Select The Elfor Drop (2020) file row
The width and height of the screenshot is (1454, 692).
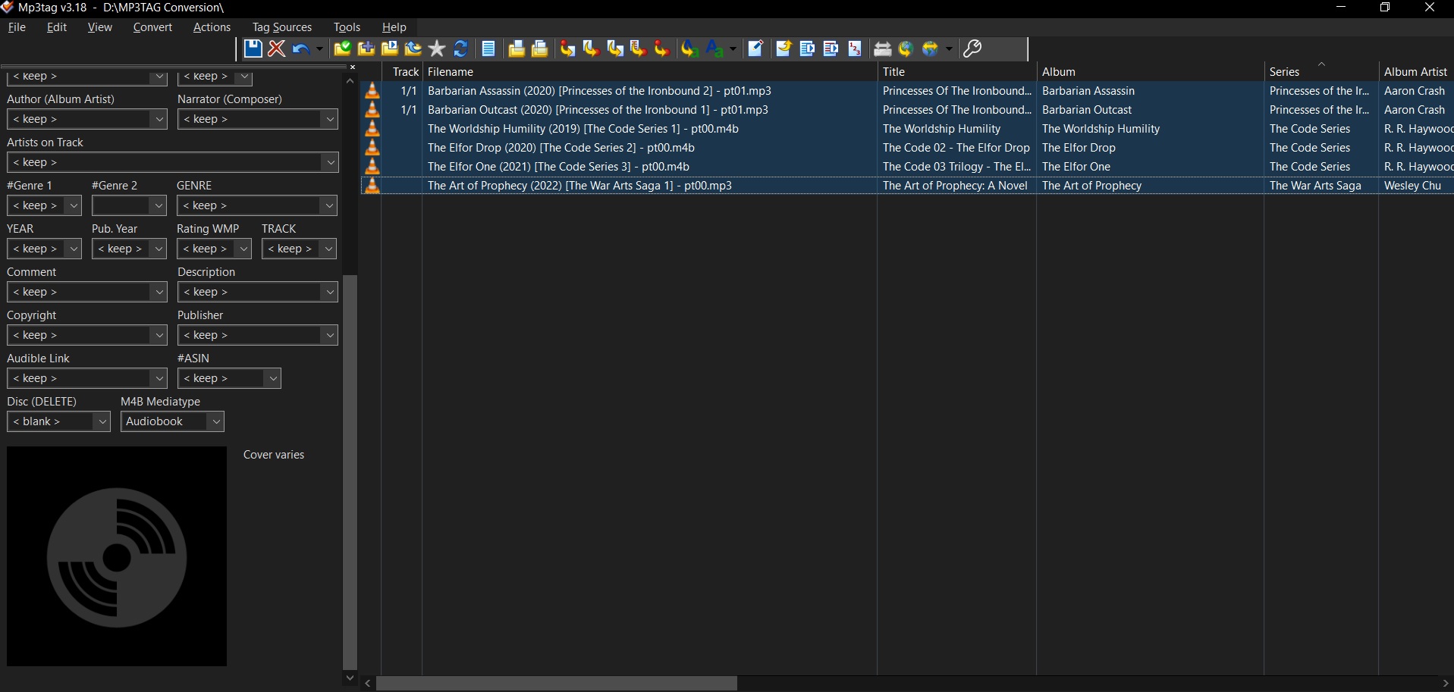tap(906, 148)
